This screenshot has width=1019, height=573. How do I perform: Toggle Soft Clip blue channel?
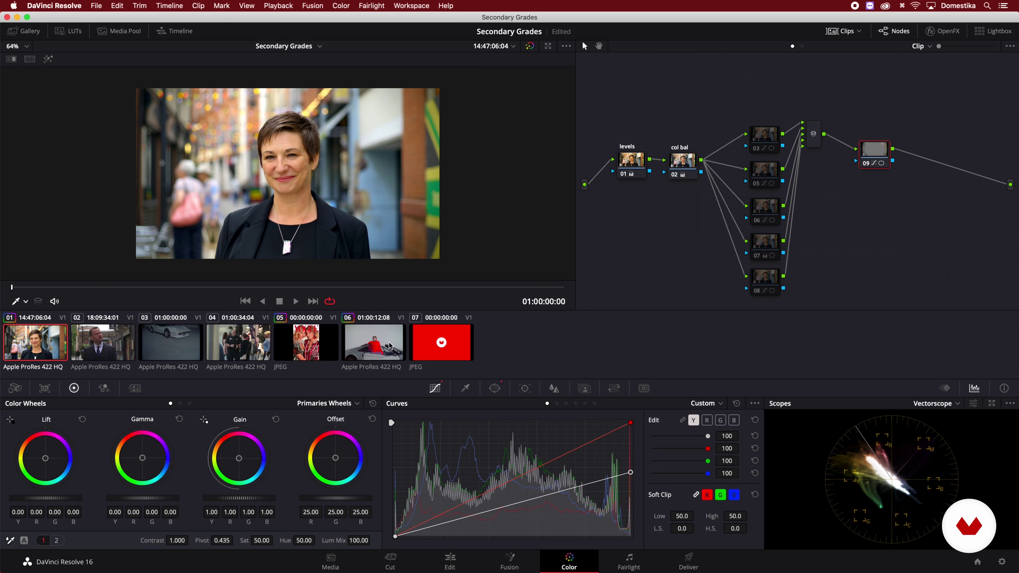click(734, 495)
